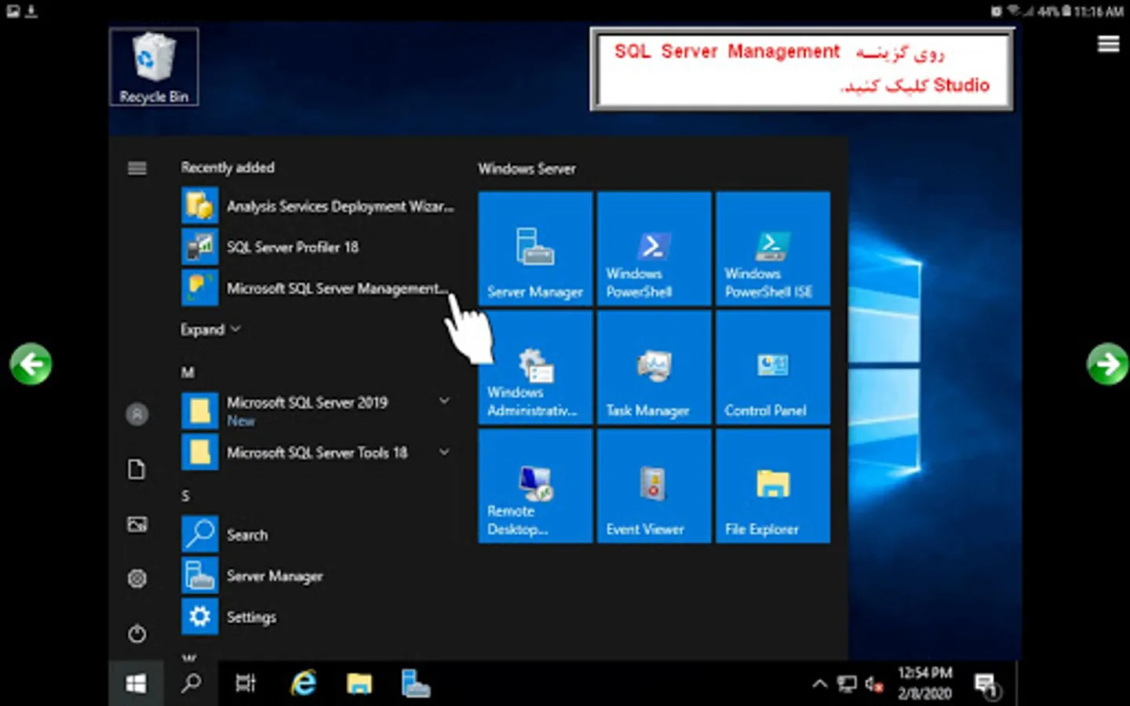The image size is (1130, 706).
Task: Launch the Windows PowerShell tile
Action: tap(654, 248)
